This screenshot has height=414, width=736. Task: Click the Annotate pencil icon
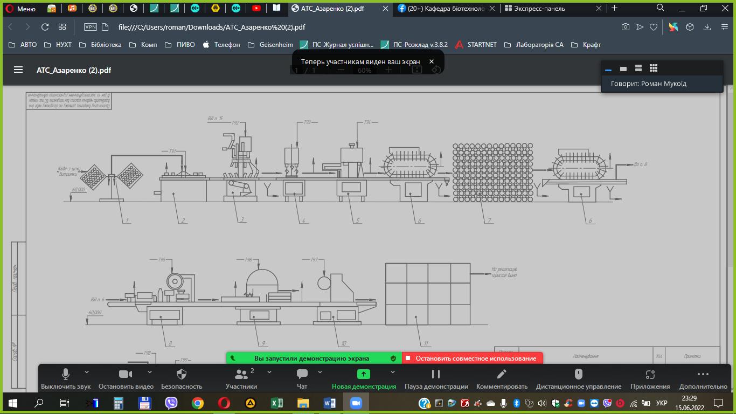coord(502,374)
